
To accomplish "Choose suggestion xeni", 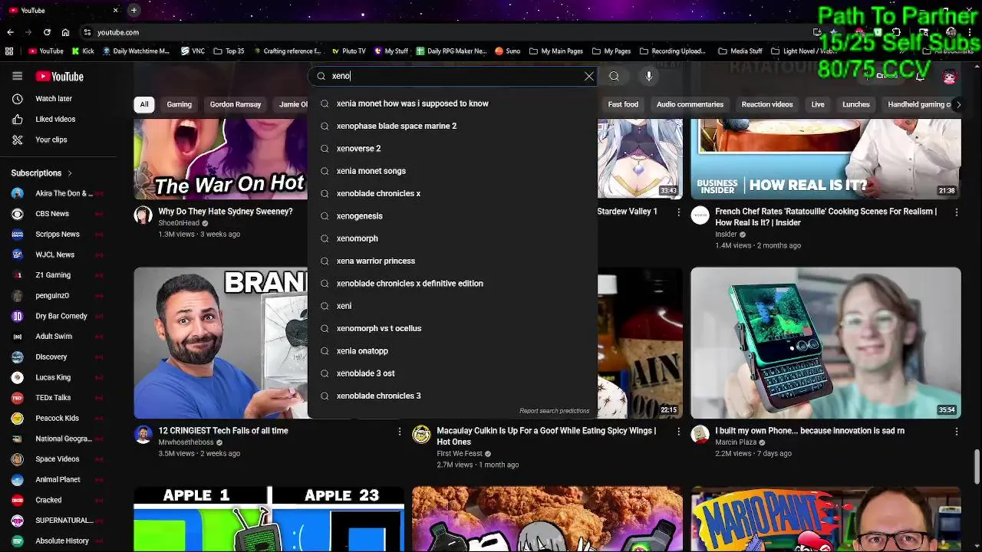I will 453,306.
